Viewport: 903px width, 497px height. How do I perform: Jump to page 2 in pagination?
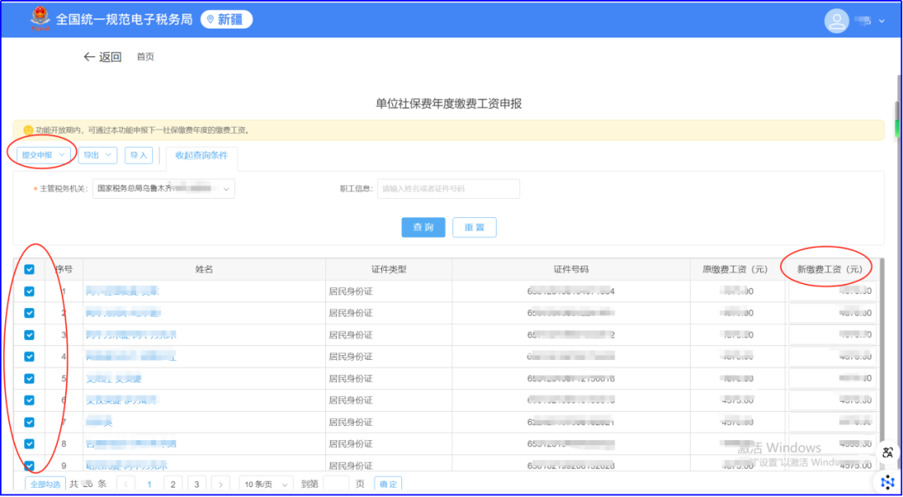173,484
